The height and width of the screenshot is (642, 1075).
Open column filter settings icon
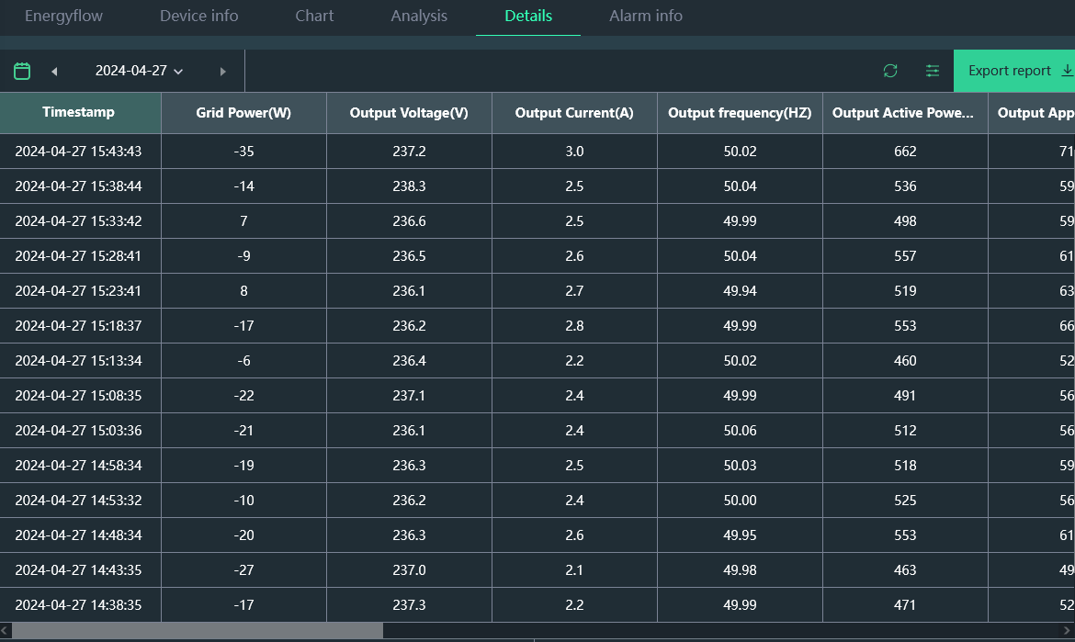933,71
